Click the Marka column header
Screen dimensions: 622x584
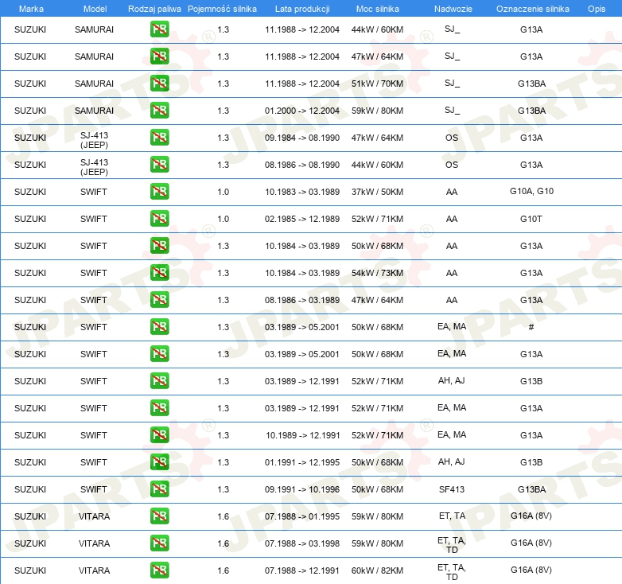(x=31, y=9)
